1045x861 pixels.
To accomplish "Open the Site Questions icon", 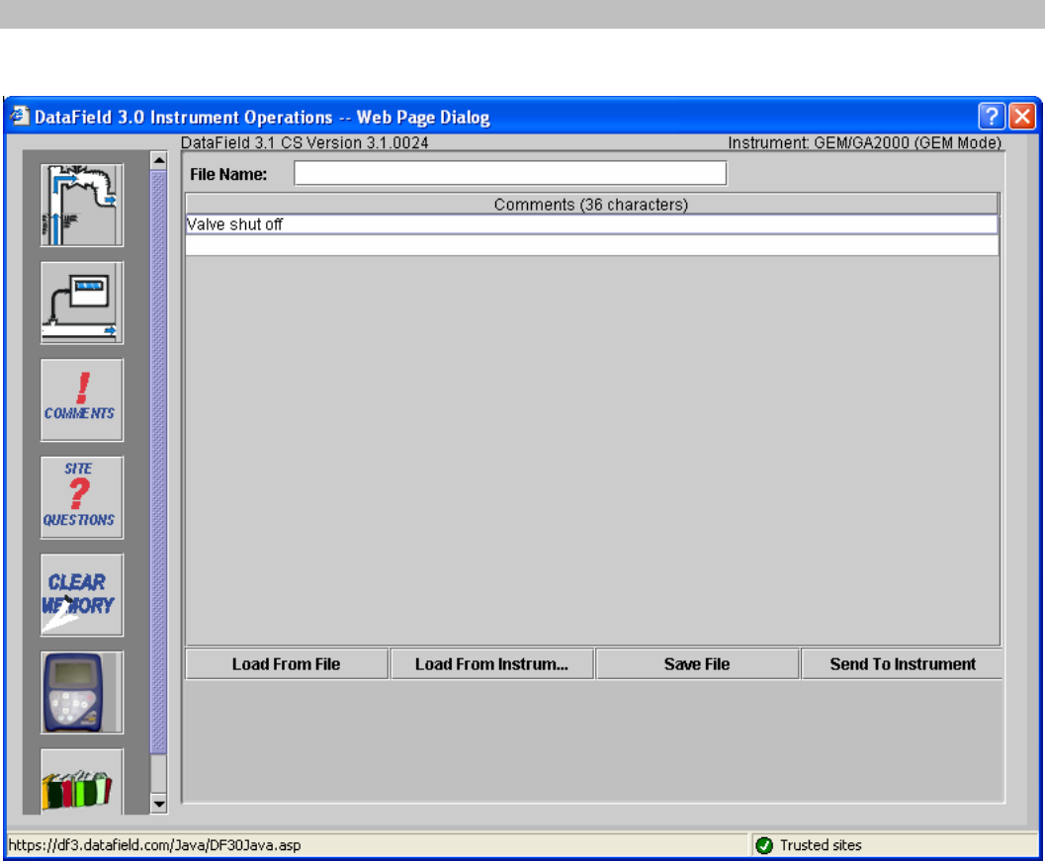I will pos(81,497).
